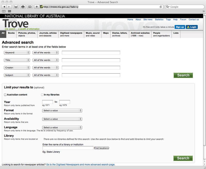This screenshot has width=206, height=169.
Task: Show the bookmarks bar book icon
Action: pyautogui.click(x=4, y=11)
